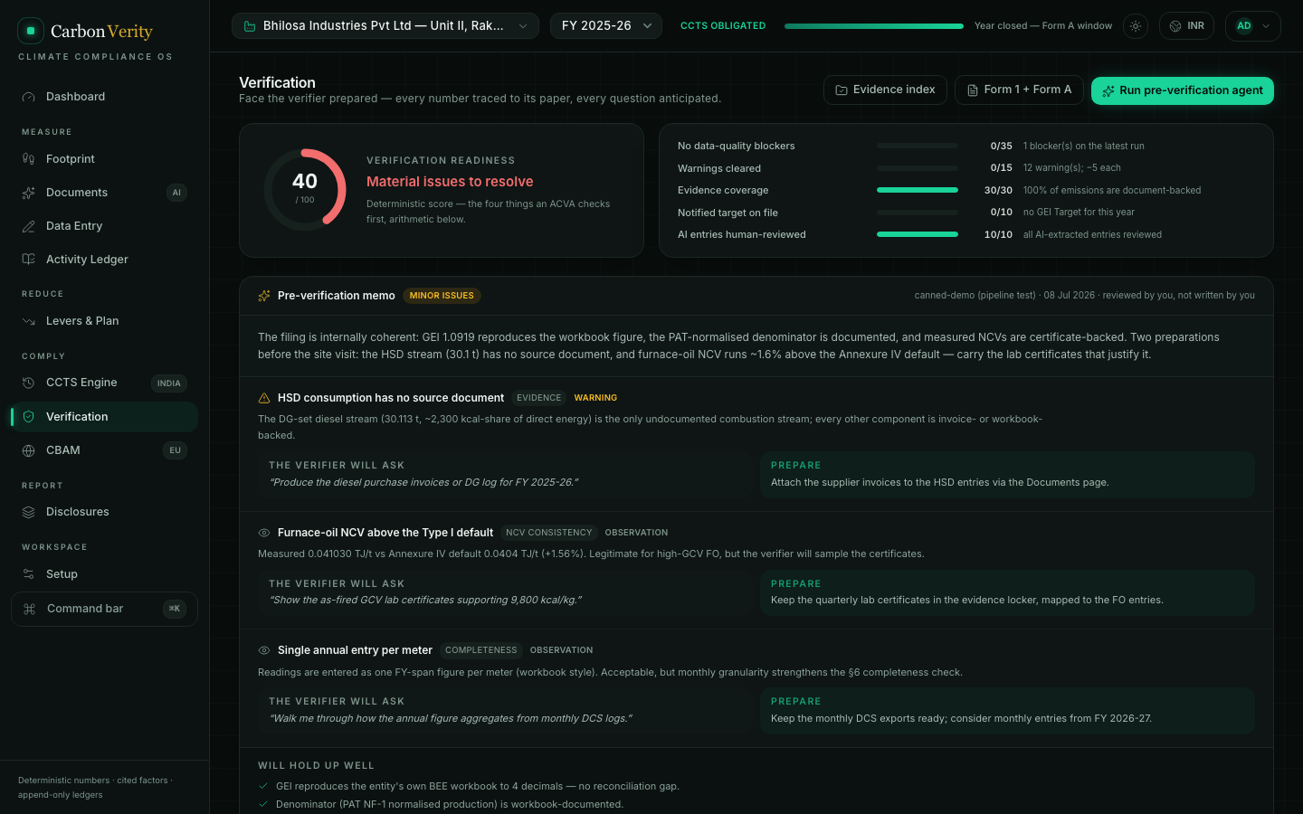Open Form 1 + Form A
The width and height of the screenshot is (1303, 814).
[x=1019, y=90]
